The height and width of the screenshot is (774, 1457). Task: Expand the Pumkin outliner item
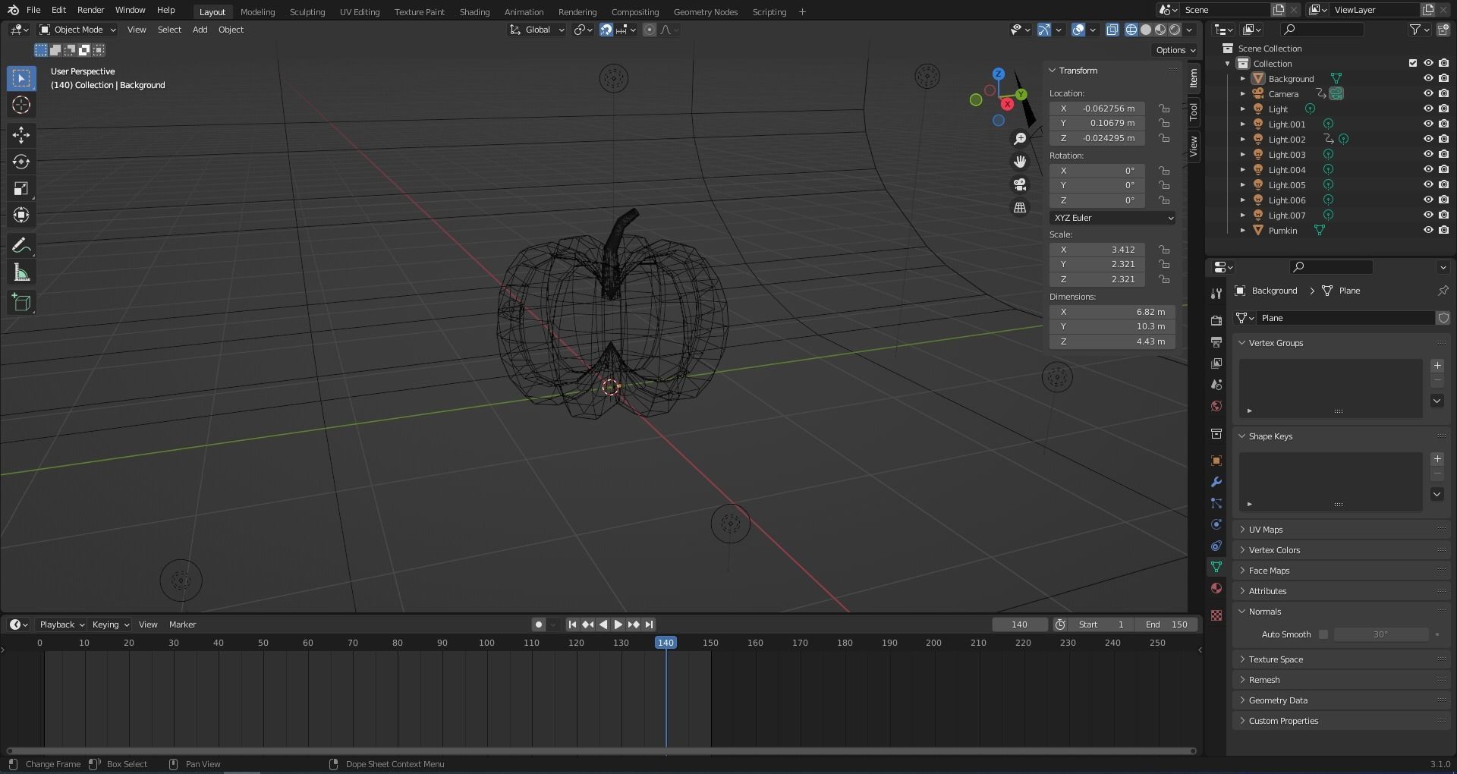pyautogui.click(x=1242, y=230)
